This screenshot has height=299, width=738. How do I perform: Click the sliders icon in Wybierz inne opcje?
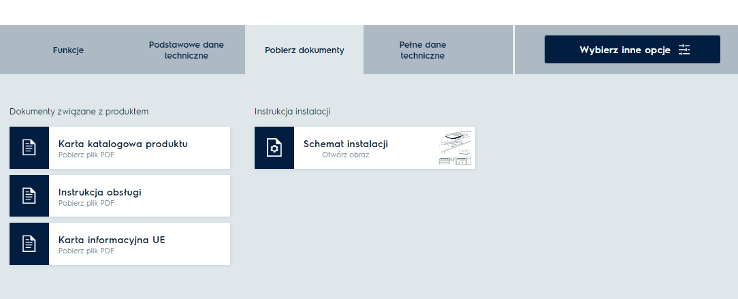[684, 50]
